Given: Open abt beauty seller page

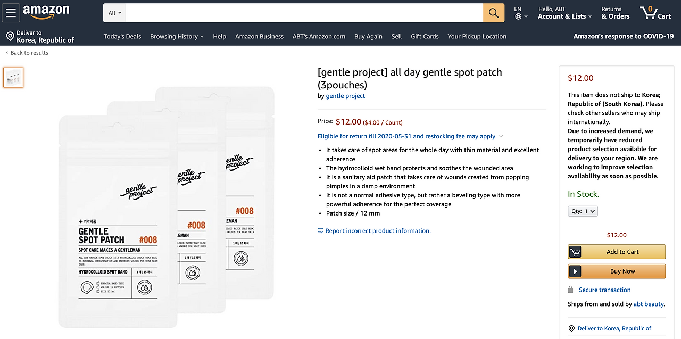Looking at the screenshot, I should point(648,304).
